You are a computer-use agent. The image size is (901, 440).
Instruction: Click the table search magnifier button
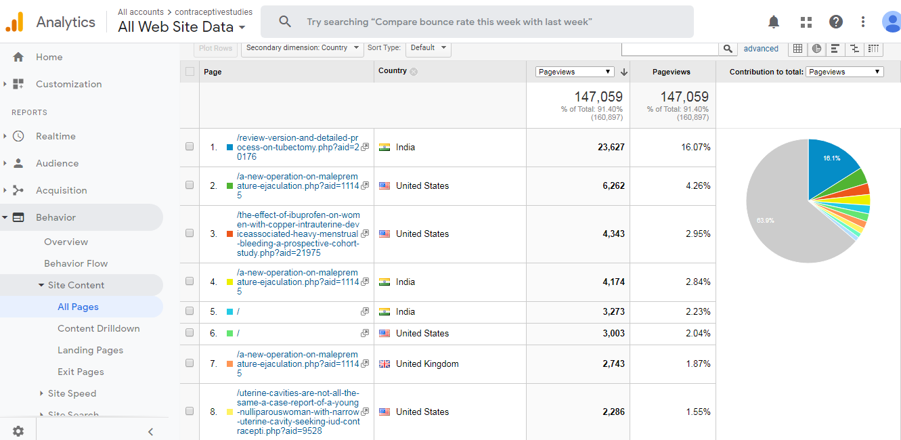pos(728,49)
